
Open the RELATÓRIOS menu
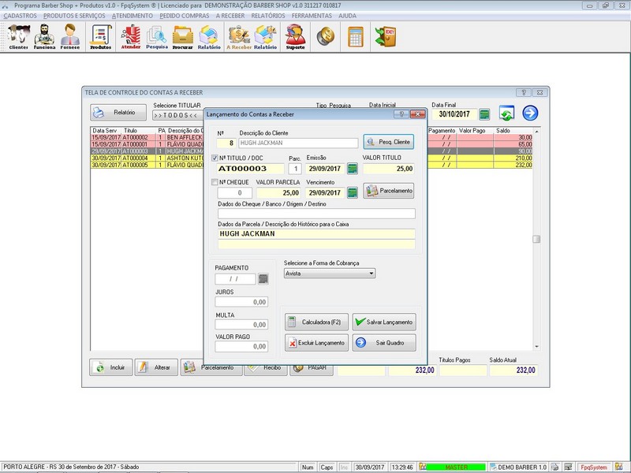point(268,16)
